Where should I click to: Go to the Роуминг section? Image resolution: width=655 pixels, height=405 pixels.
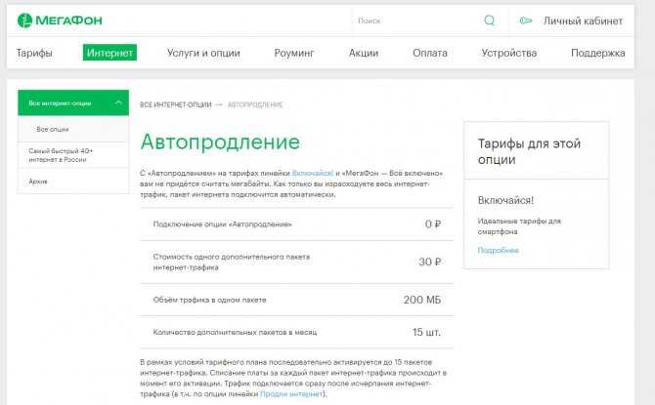(294, 53)
